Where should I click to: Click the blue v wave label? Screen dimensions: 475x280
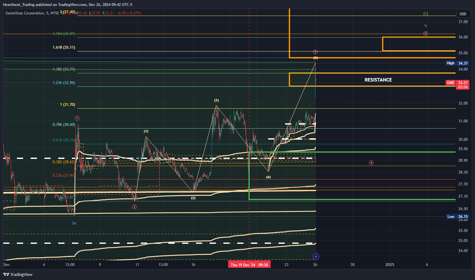click(x=426, y=26)
